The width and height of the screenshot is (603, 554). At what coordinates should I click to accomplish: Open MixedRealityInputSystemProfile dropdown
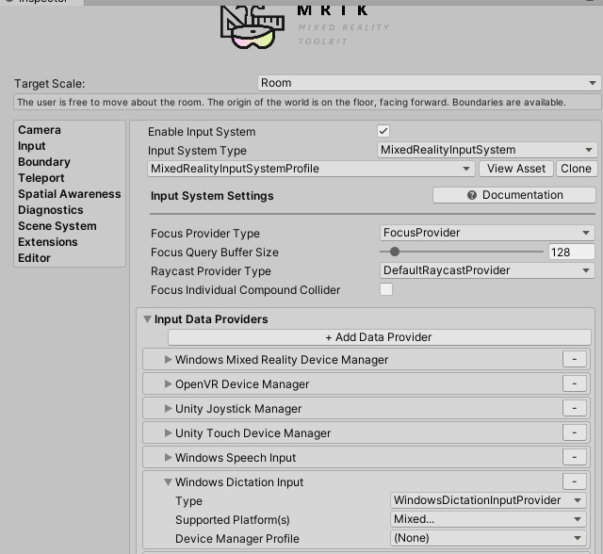(x=311, y=169)
